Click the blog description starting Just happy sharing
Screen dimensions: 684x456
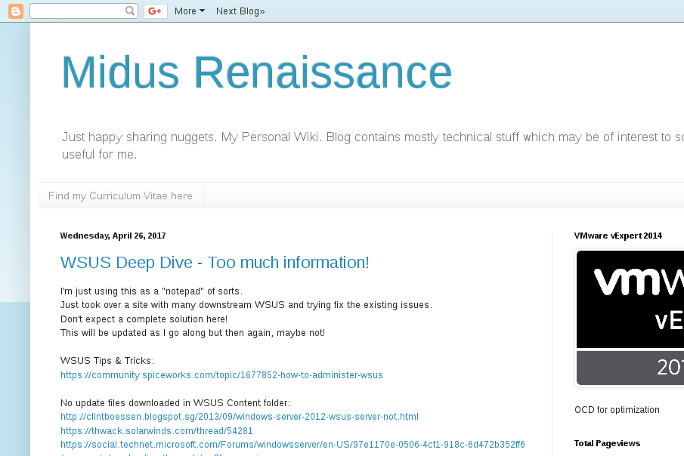click(x=373, y=146)
